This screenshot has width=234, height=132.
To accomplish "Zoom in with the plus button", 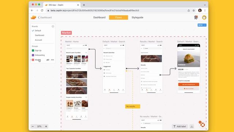I will click(x=46, y=126).
